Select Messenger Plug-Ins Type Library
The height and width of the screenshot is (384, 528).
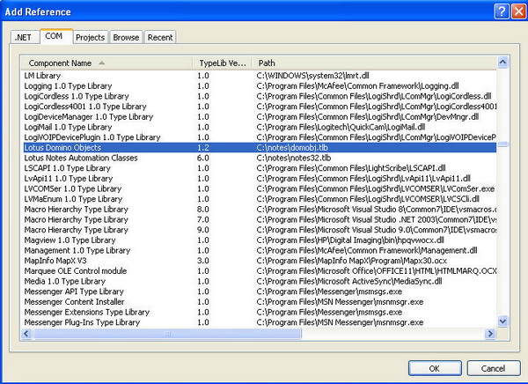click(x=260, y=322)
